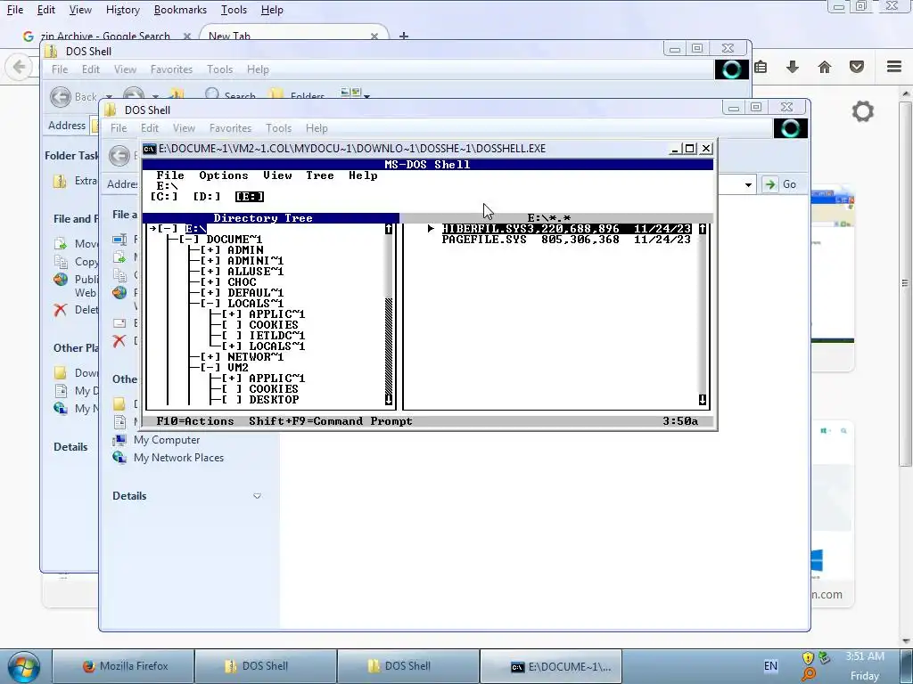Open the File menu in MS-DOS Shell
Screen dimensions: 913x684
point(170,175)
